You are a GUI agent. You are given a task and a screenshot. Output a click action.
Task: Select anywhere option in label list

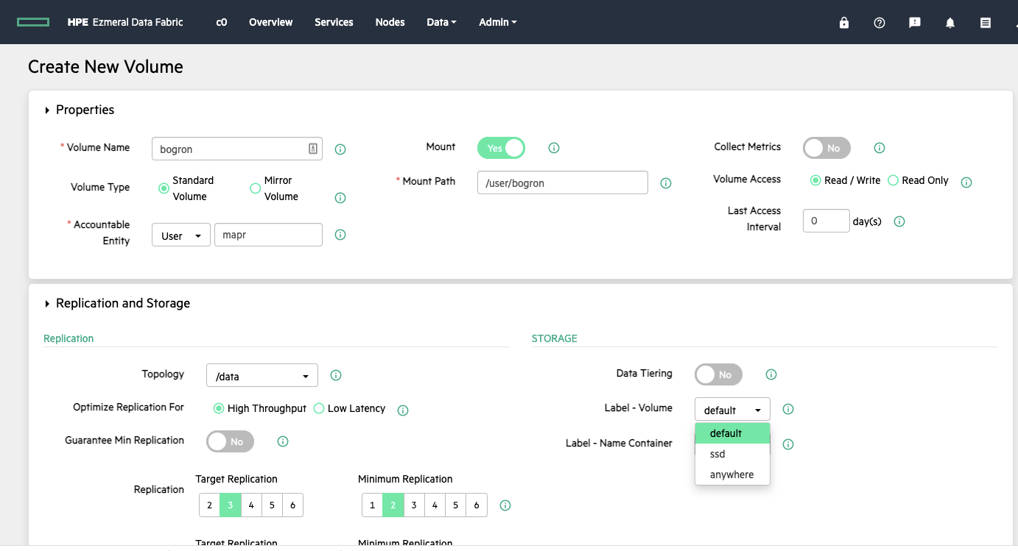point(732,474)
